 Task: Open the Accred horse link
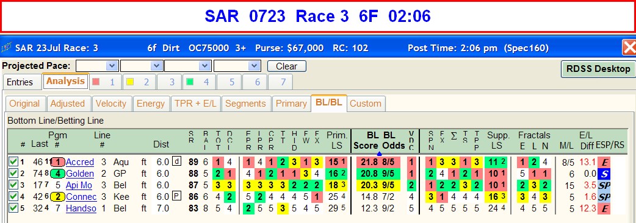[80, 162]
